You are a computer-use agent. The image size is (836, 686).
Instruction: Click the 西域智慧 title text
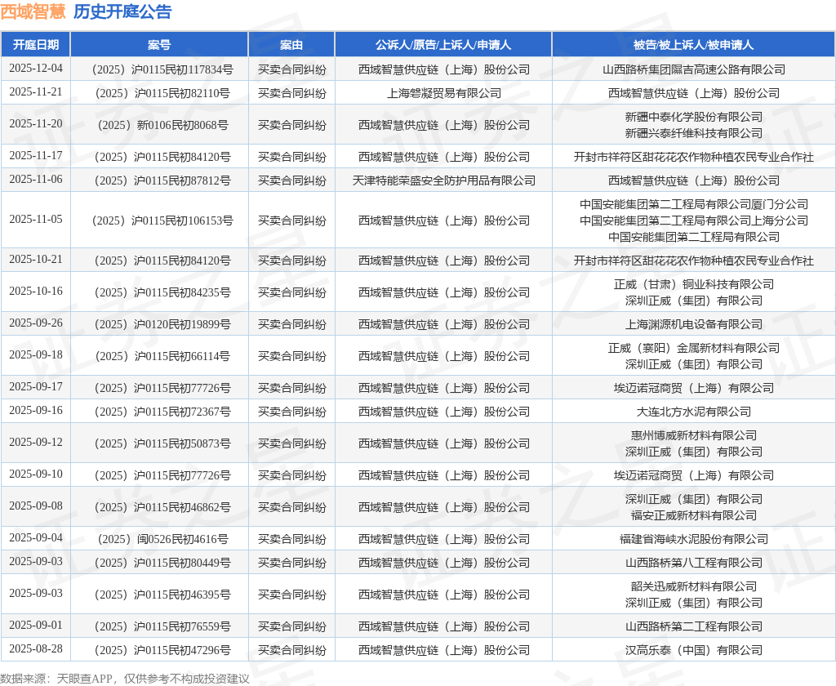pyautogui.click(x=33, y=11)
